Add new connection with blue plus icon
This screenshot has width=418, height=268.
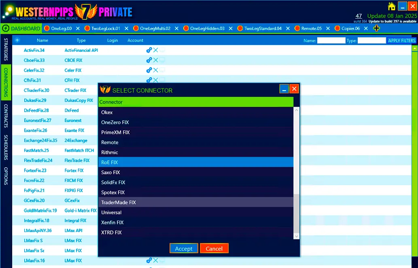click(x=17, y=40)
